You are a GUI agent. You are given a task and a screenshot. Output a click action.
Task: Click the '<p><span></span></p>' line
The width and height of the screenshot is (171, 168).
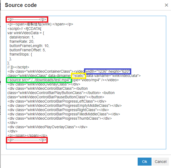27,135
